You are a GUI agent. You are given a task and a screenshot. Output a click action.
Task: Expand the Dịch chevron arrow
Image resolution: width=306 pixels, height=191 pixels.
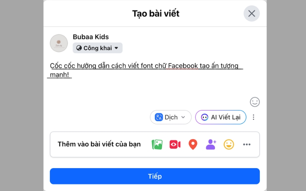click(183, 117)
